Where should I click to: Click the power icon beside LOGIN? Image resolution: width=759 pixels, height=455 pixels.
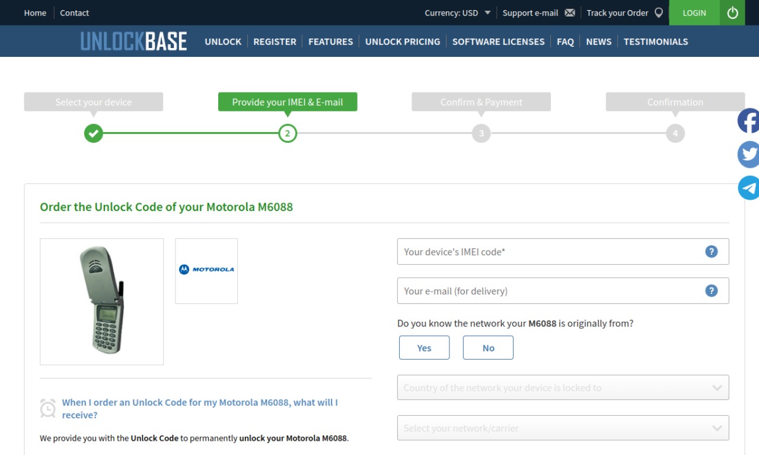tap(732, 12)
